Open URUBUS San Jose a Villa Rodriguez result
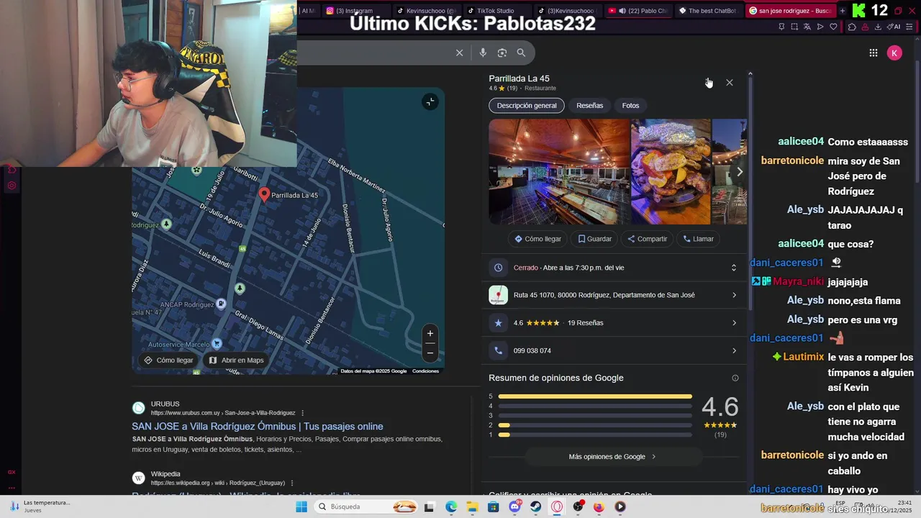This screenshot has height=518, width=921. pyautogui.click(x=257, y=427)
